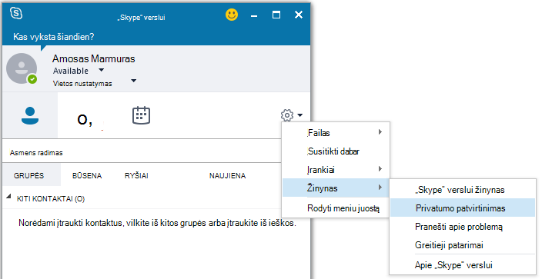
Task: Switch to BŪSENA tab
Action: [87, 175]
